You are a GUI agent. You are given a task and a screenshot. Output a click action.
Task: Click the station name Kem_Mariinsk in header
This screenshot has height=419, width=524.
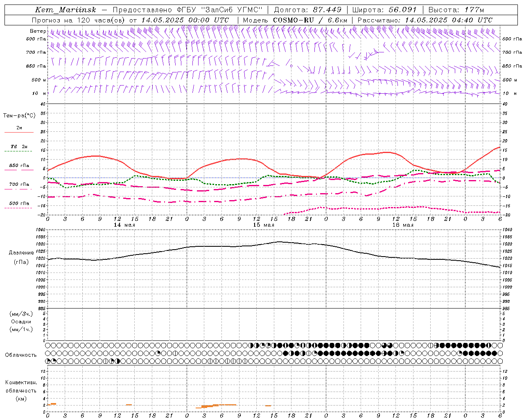[66, 10]
